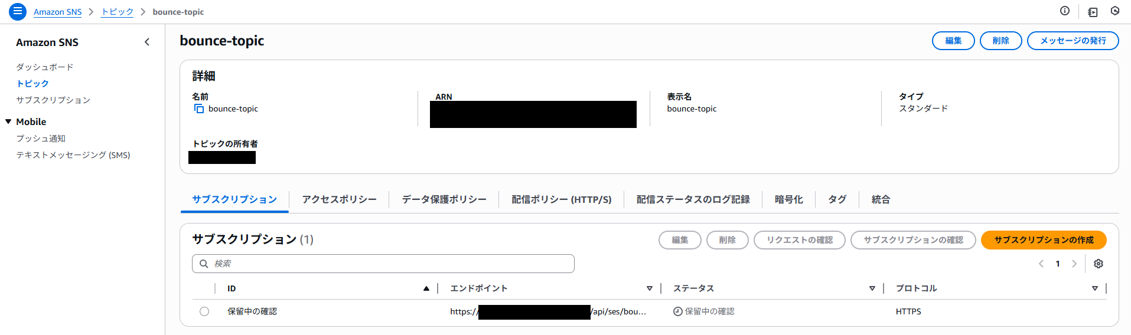The width and height of the screenshot is (1131, 335).
Task: Open the 暗号化 tab
Action: 788,199
